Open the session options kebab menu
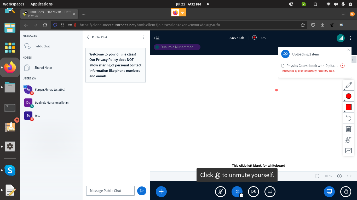The image size is (357, 200). (x=350, y=38)
